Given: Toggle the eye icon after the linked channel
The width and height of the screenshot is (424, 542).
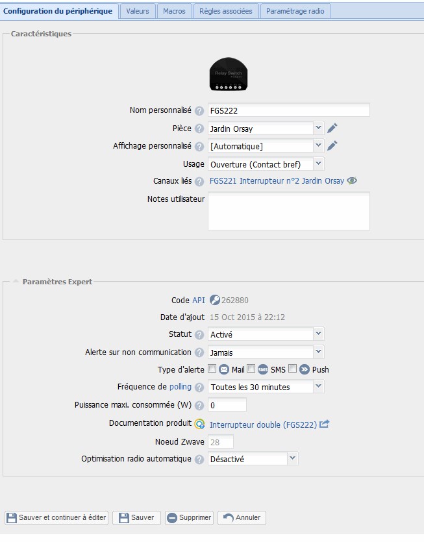Looking at the screenshot, I should pos(352,181).
